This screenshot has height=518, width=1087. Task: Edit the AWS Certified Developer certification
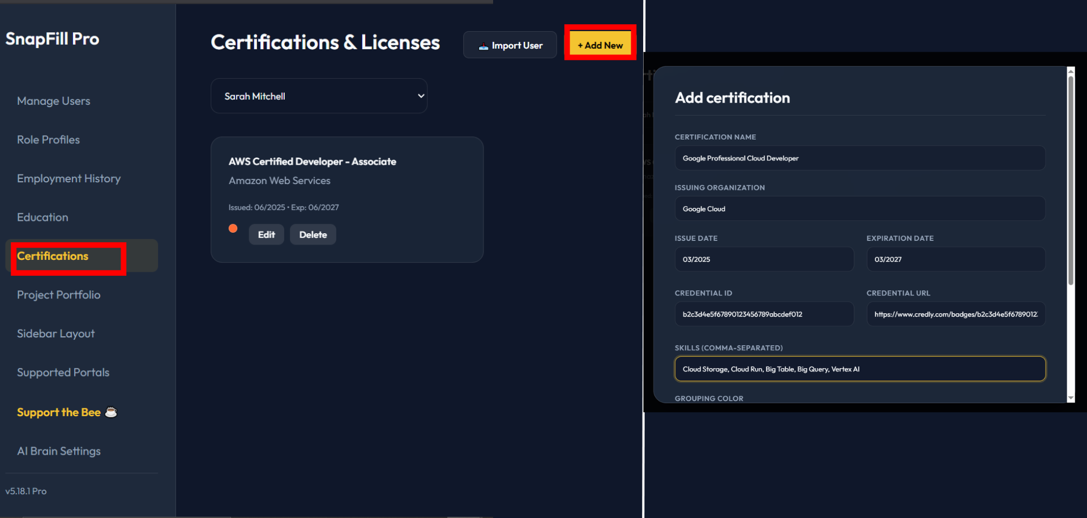tap(266, 234)
